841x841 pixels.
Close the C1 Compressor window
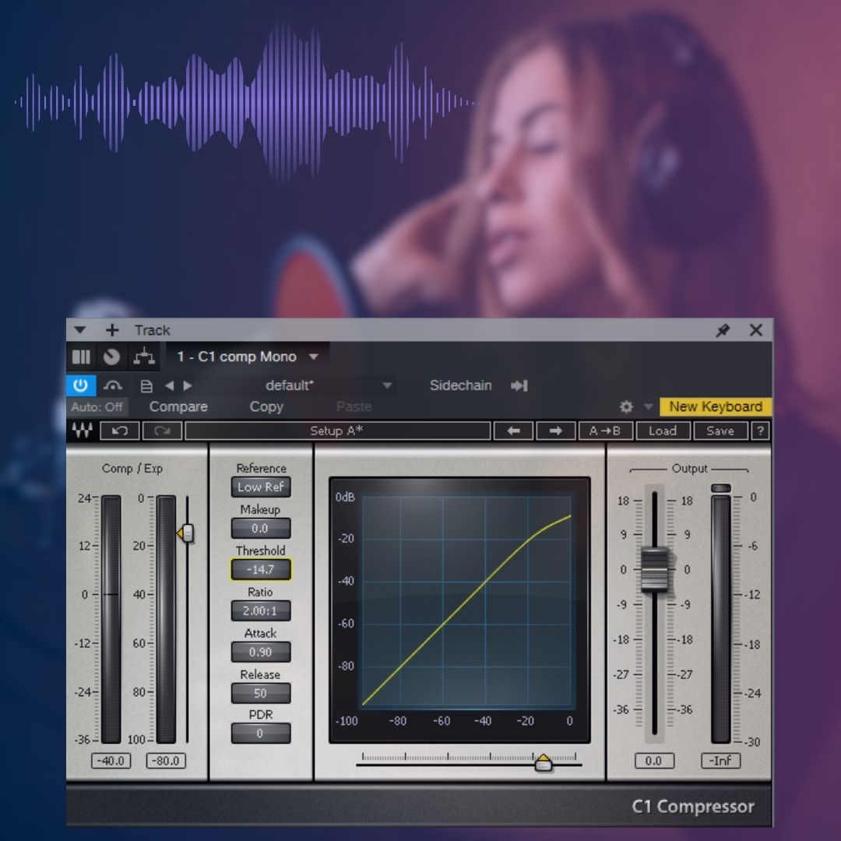(x=755, y=330)
